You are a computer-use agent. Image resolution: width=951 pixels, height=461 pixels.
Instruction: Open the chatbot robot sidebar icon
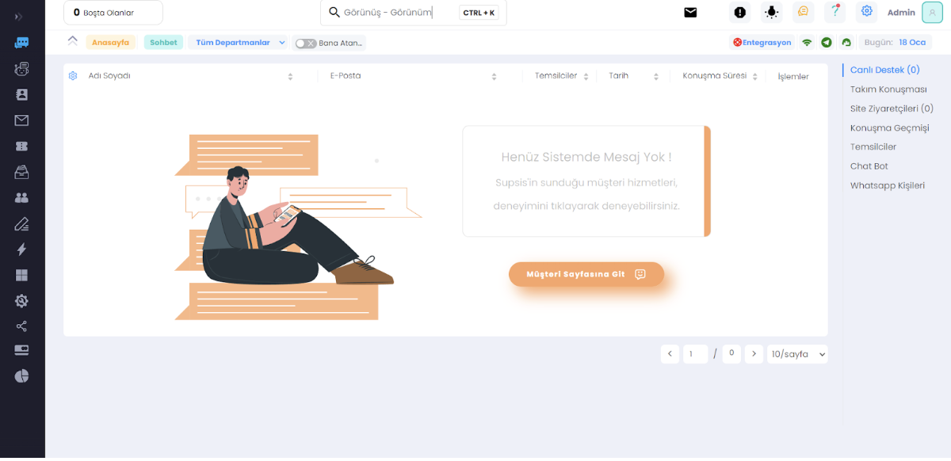tap(21, 69)
